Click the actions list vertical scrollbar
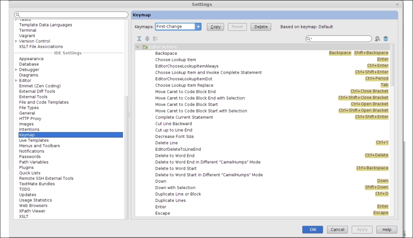The height and width of the screenshot is (238, 413). (392, 65)
